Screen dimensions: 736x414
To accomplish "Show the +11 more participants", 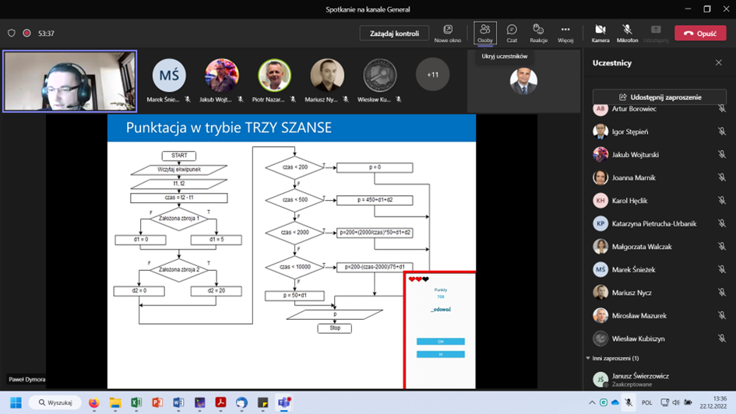I will point(432,75).
